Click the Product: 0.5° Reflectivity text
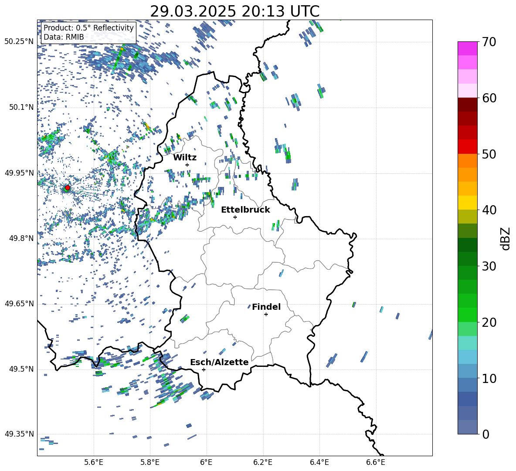The image size is (516, 471). pyautogui.click(x=88, y=28)
